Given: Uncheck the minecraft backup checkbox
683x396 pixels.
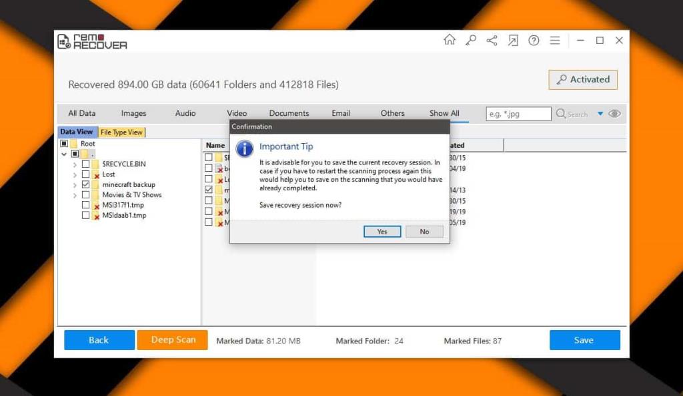Looking at the screenshot, I should pos(85,184).
